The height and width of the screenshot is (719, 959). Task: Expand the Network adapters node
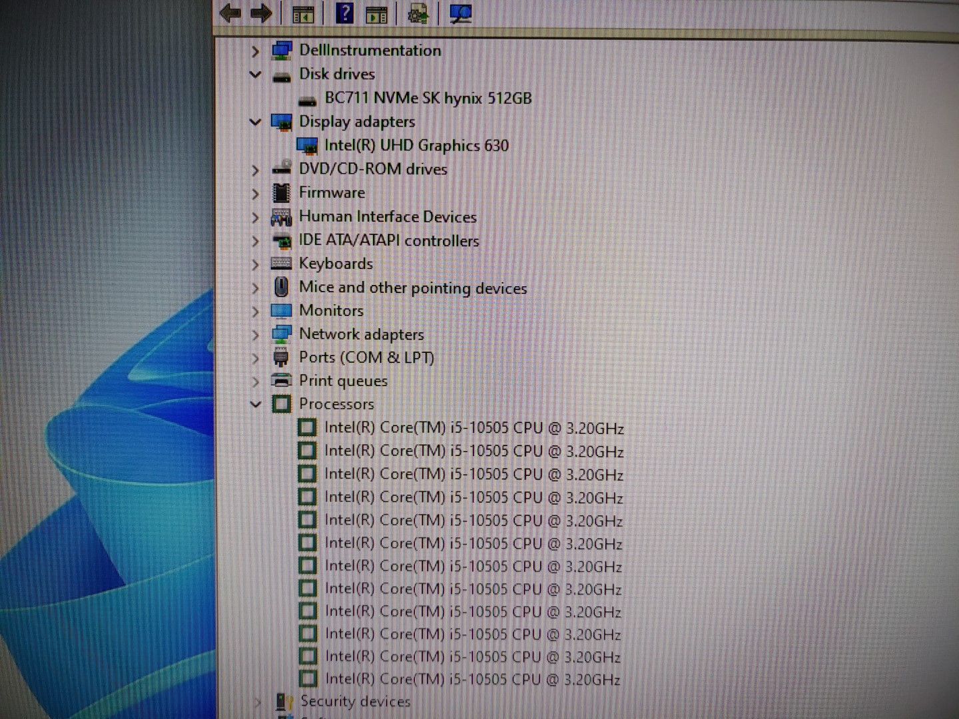click(255, 335)
